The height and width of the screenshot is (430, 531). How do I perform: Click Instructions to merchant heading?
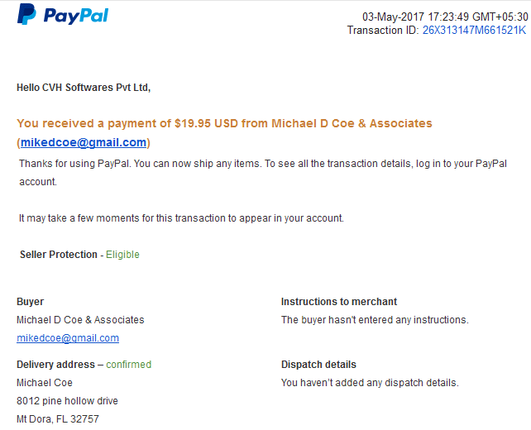tap(339, 302)
